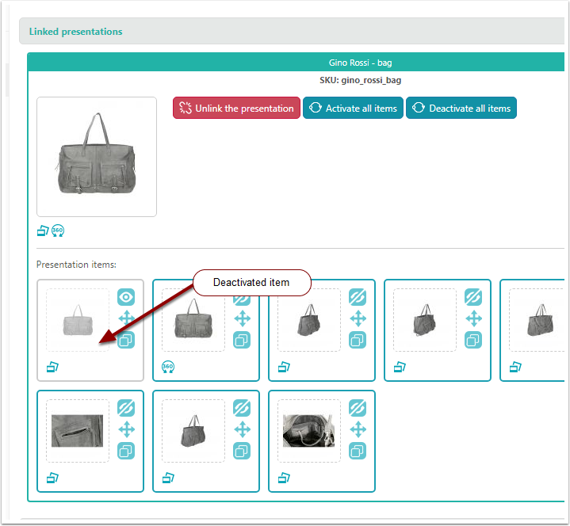Toggle visibility of the middle item in second row
570x526 pixels.
point(242,408)
